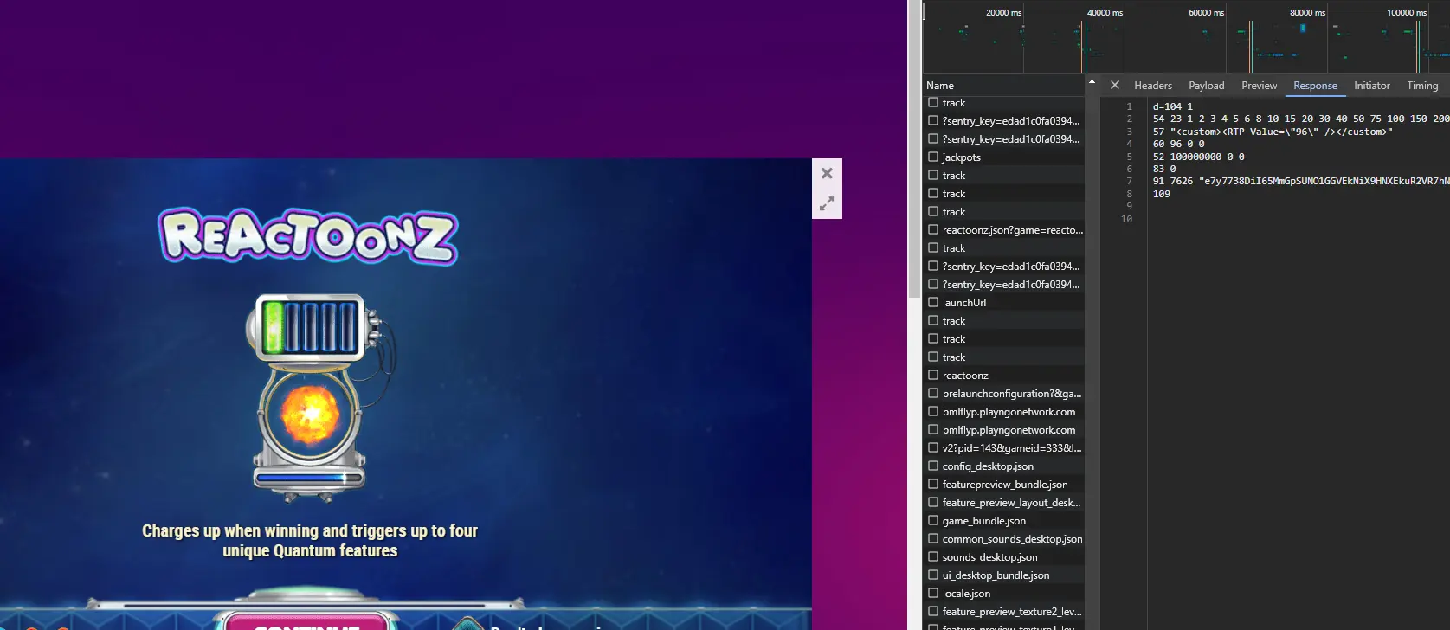Select the feature_preview_layout_desk request

click(1004, 503)
